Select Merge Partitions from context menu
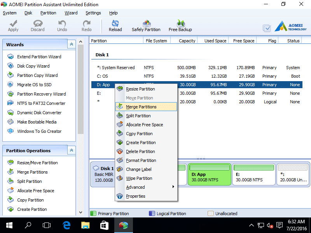The height and width of the screenshot is (233, 311). click(146, 107)
